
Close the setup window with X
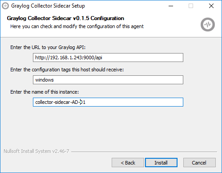211,6
